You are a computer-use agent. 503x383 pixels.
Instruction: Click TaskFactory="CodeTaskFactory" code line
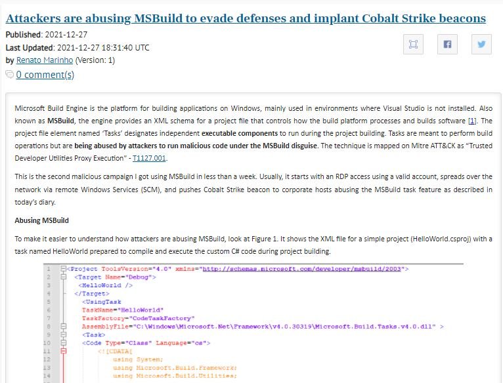tap(139, 318)
